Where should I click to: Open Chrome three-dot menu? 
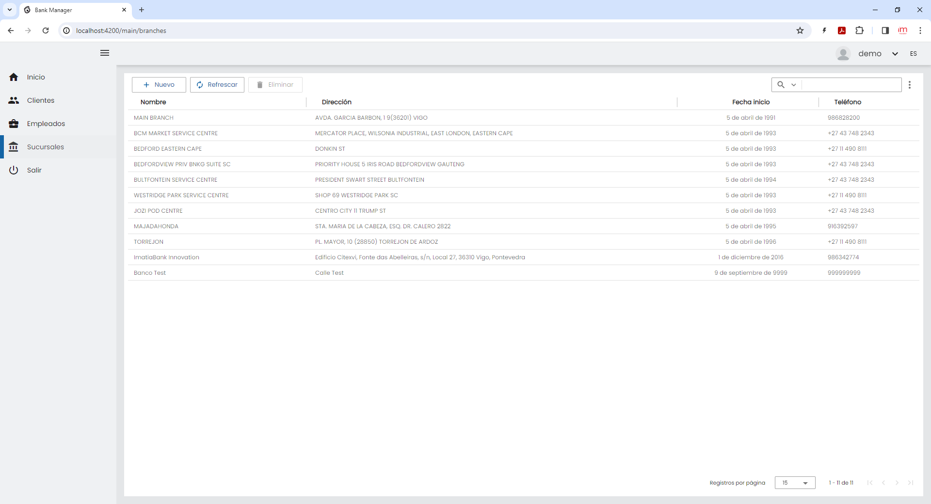click(920, 31)
